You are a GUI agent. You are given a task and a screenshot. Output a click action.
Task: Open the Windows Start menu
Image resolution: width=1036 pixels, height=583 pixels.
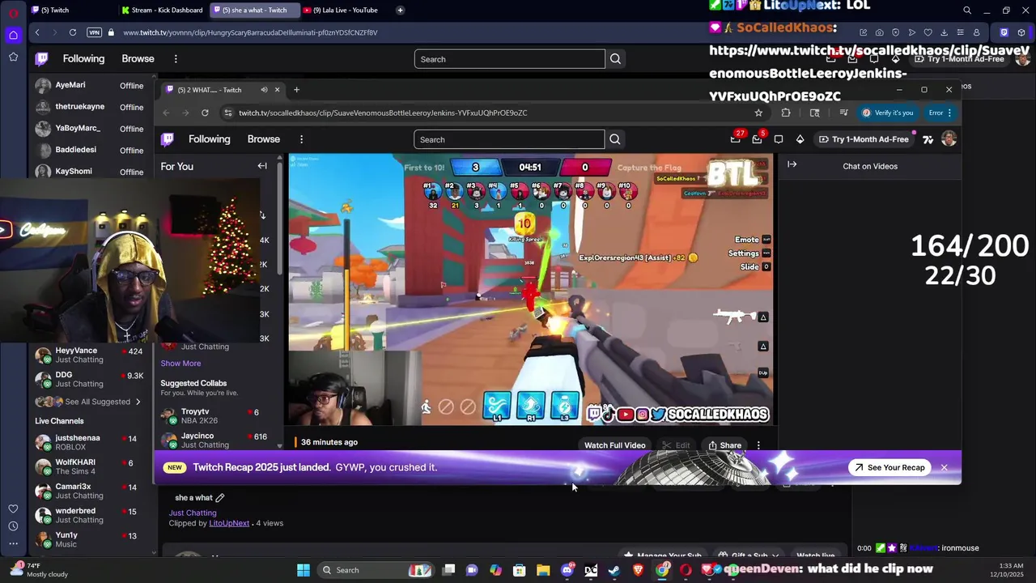point(304,570)
